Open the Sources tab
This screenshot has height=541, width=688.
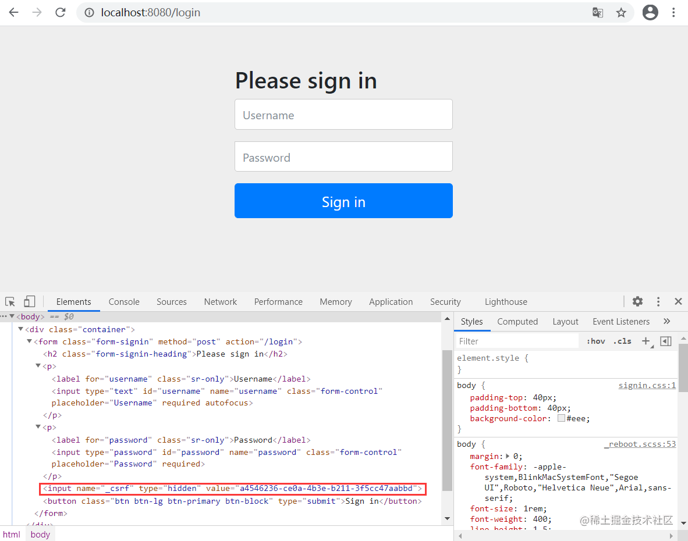[x=172, y=302]
